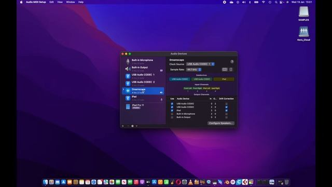Click the USB icon for CODEC 2
Image resolution: width=332 pixels, height=187 pixels.
[128, 83]
